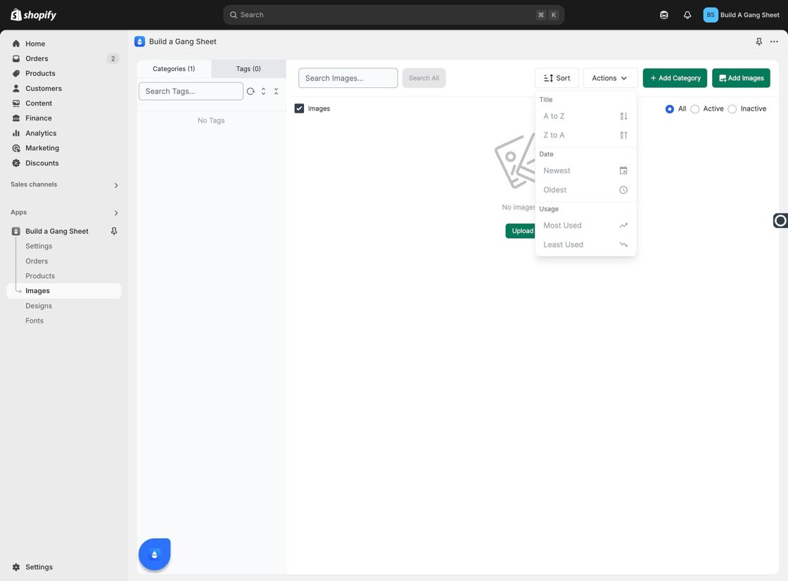The image size is (788, 581).
Task: Click the Orders inbox icon
Action: (x=16, y=59)
